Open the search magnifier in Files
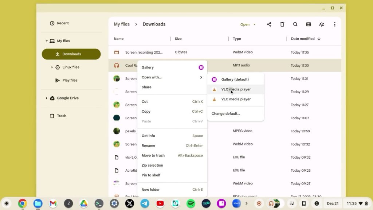This screenshot has height=210, width=373. [295, 24]
